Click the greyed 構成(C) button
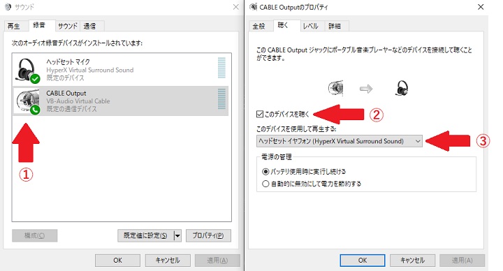503x271 pixels. [35, 235]
